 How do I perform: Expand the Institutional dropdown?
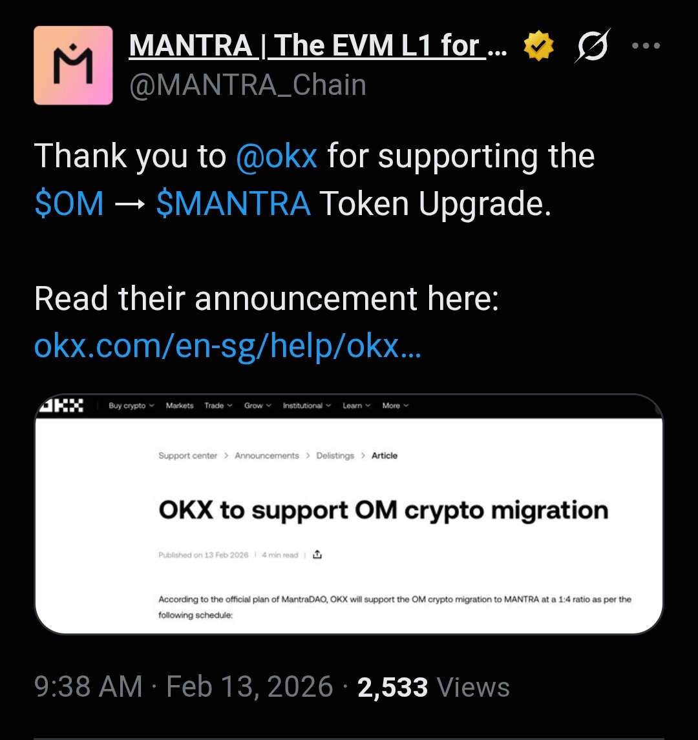coord(306,406)
